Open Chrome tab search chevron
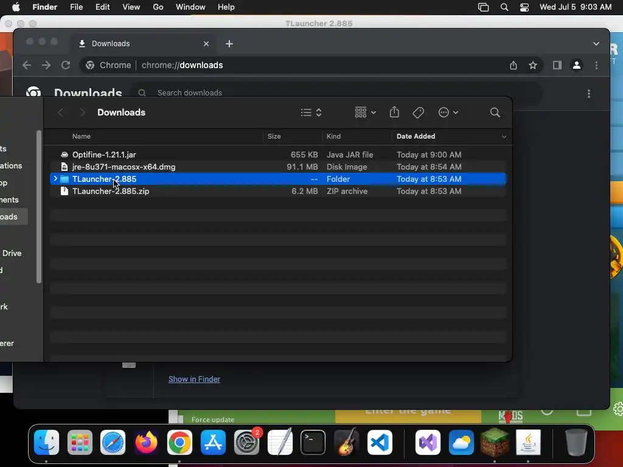This screenshot has height=467, width=623. (x=596, y=44)
